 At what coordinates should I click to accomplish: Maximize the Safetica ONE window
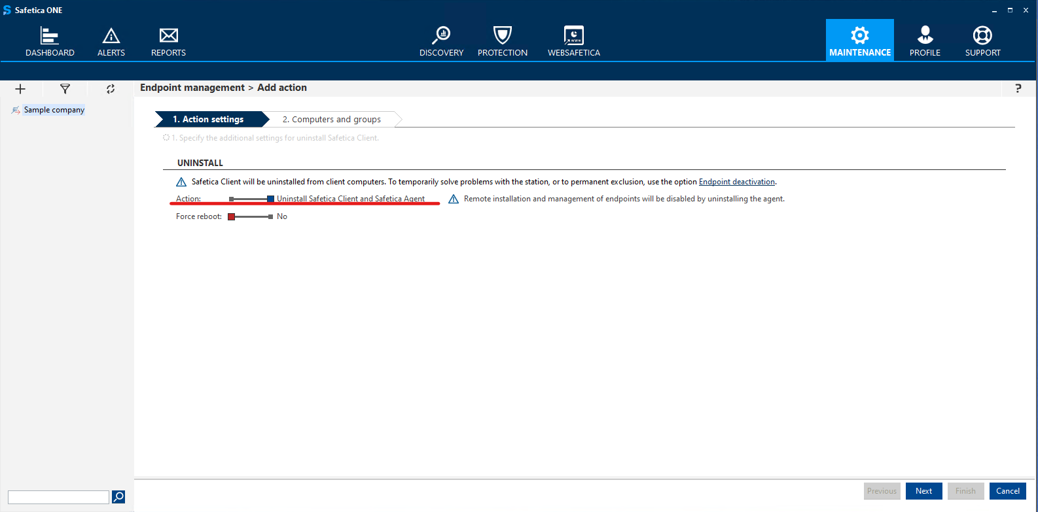pyautogui.click(x=1010, y=10)
